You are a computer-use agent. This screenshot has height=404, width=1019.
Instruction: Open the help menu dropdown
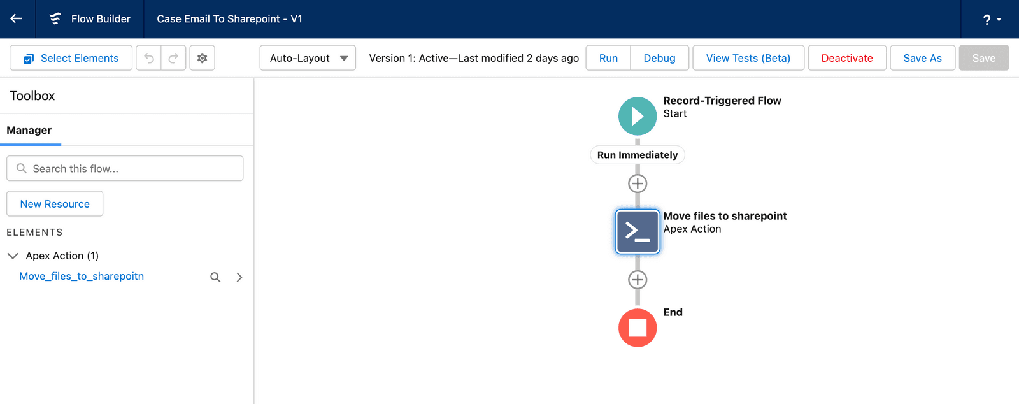pyautogui.click(x=991, y=20)
